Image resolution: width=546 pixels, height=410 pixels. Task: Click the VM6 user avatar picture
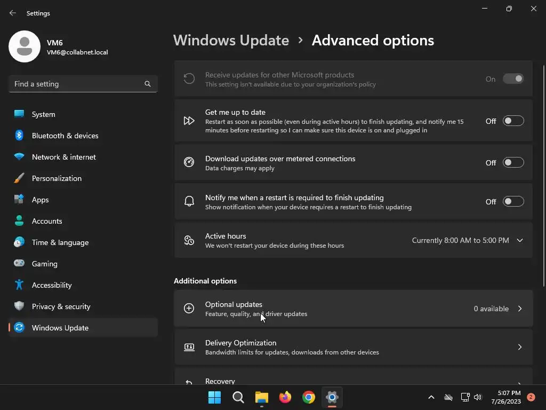pos(25,46)
